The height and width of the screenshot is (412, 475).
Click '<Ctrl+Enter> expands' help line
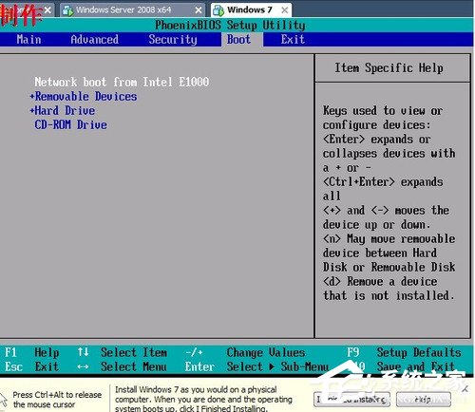[383, 182]
